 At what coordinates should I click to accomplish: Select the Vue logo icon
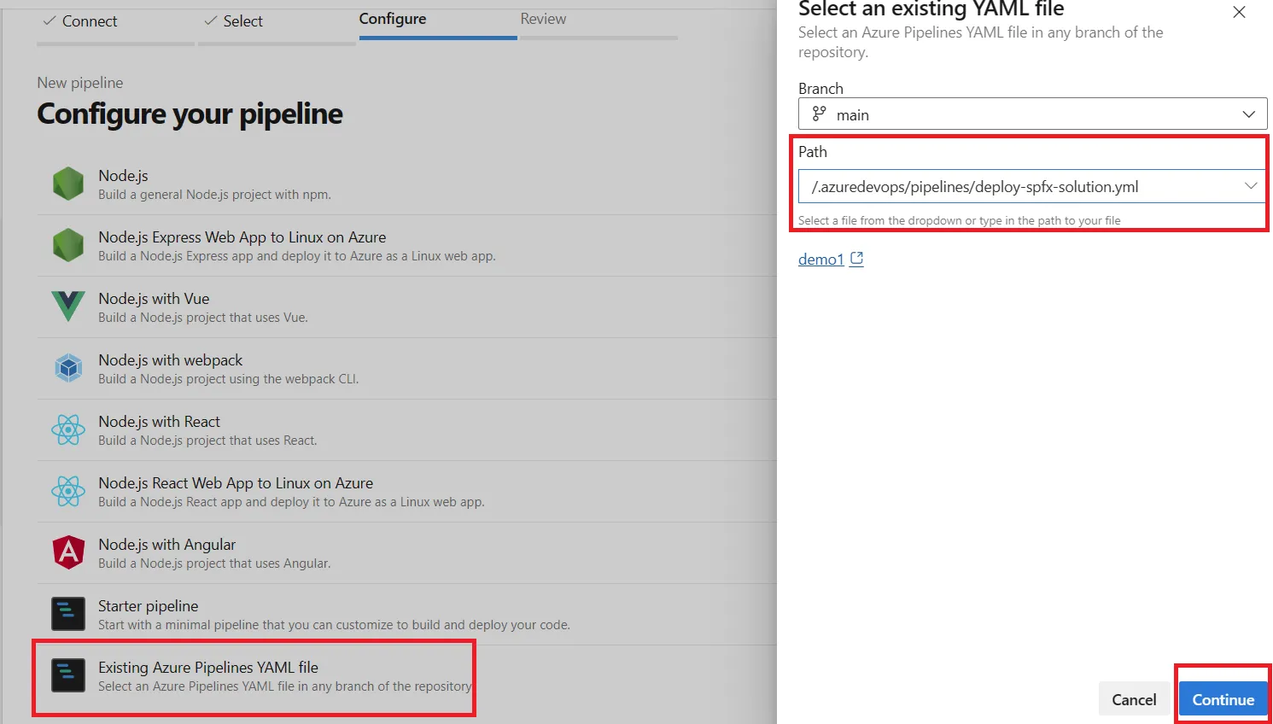point(68,307)
